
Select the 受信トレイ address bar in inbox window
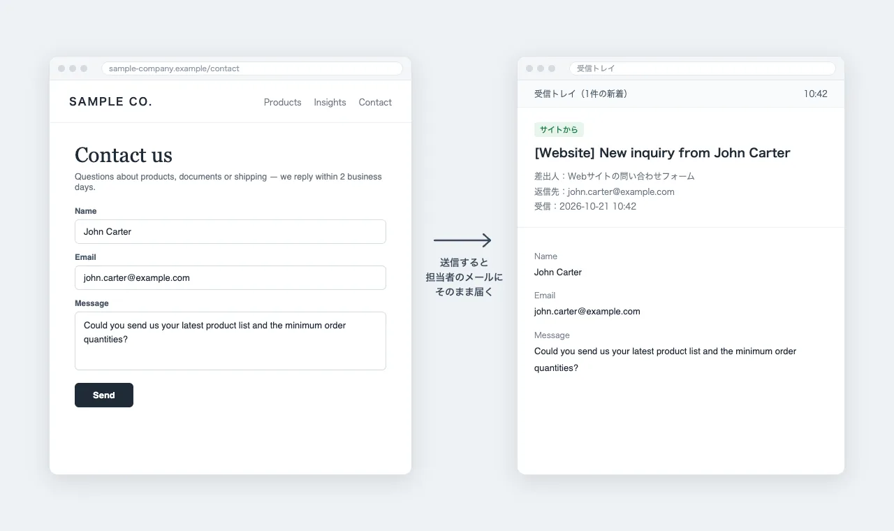[703, 68]
